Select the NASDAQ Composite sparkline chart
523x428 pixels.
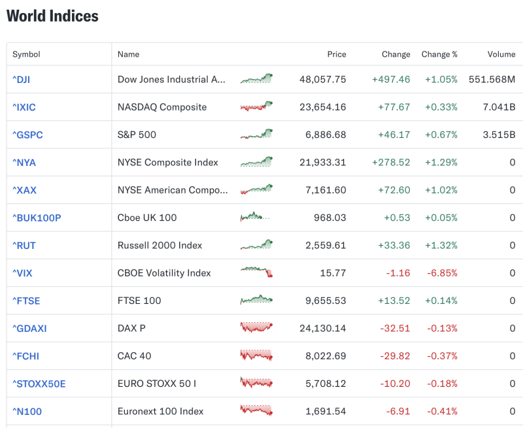tap(256, 106)
